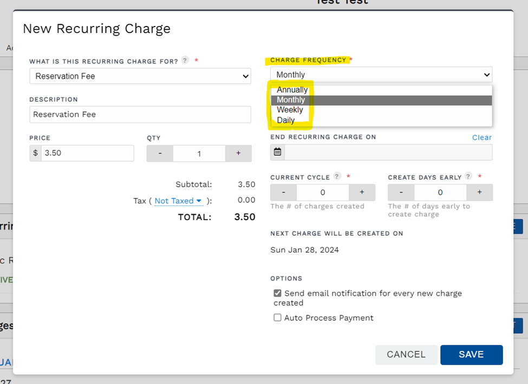Image resolution: width=528 pixels, height=384 pixels.
Task: Click the Clear link to reset end date
Action: pos(481,137)
